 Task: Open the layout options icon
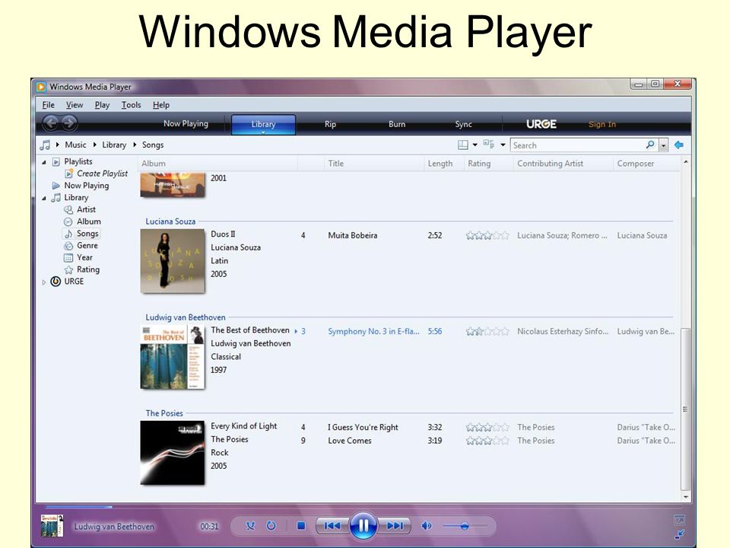[463, 145]
